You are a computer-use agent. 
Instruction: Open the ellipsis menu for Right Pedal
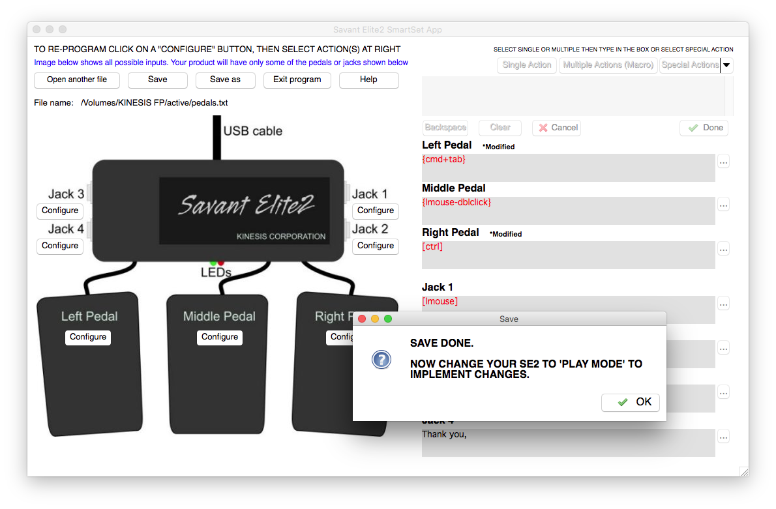pos(724,250)
